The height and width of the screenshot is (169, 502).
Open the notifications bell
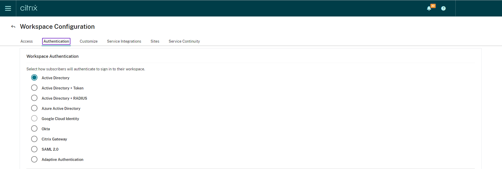coord(429,8)
